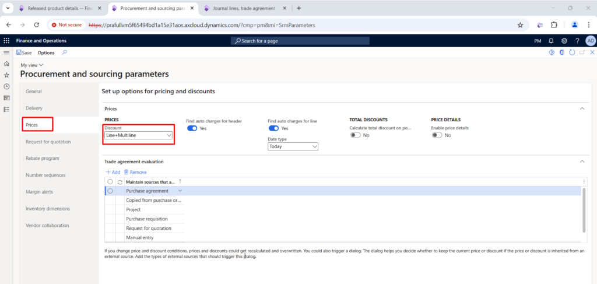Toggle Find auto charges for header

point(192,128)
